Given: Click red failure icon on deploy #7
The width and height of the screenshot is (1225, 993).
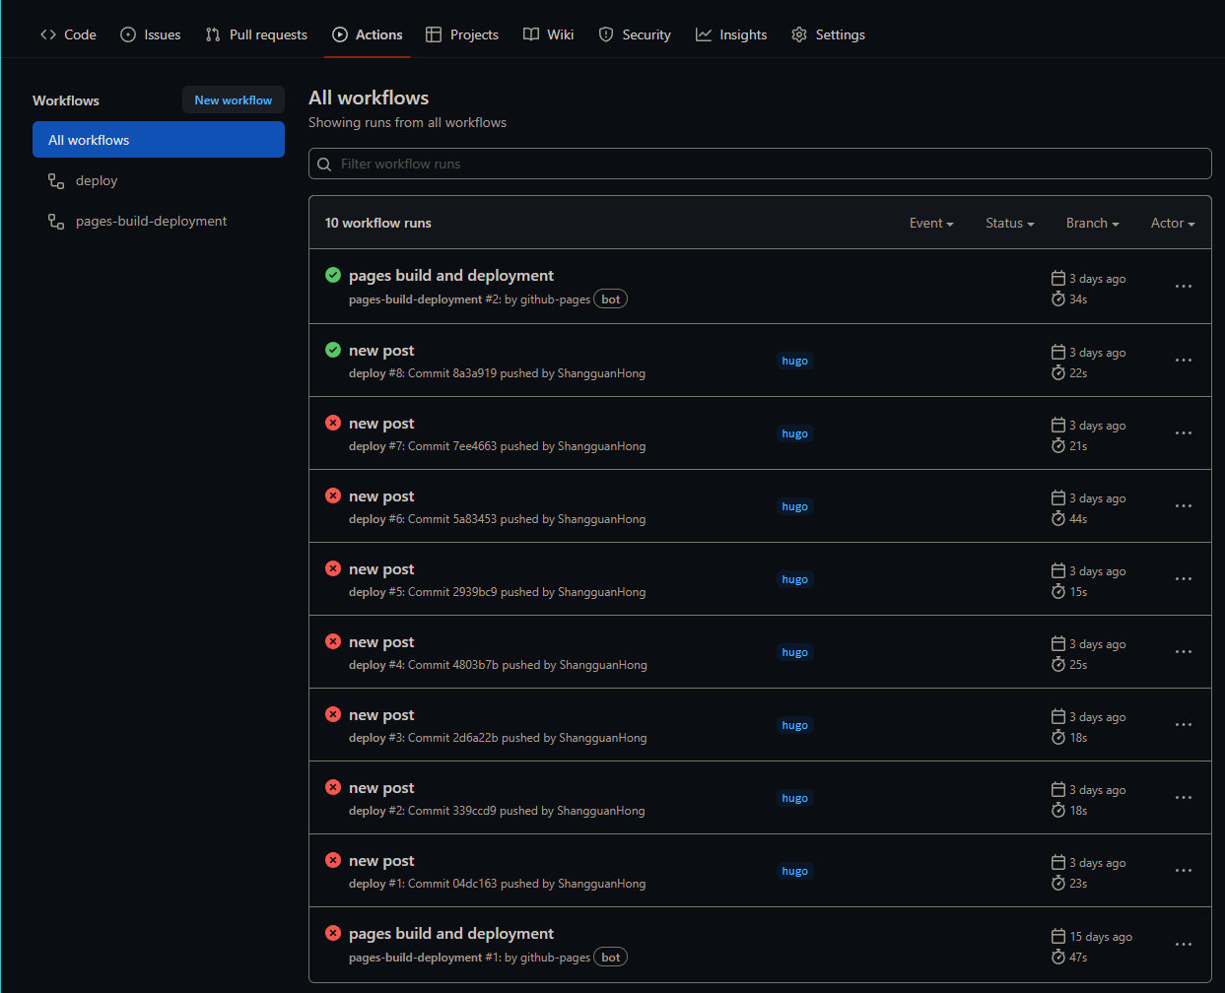Looking at the screenshot, I should click(x=333, y=423).
